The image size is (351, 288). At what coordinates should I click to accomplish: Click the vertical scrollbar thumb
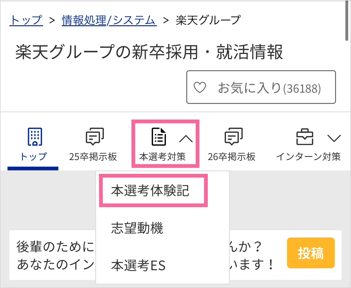click(x=347, y=20)
